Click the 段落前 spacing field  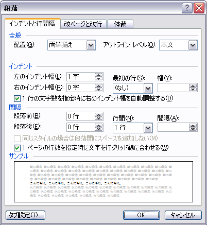coord(80,116)
